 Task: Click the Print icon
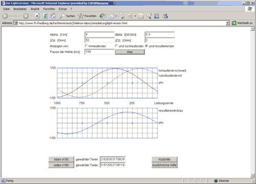click(x=122, y=16)
